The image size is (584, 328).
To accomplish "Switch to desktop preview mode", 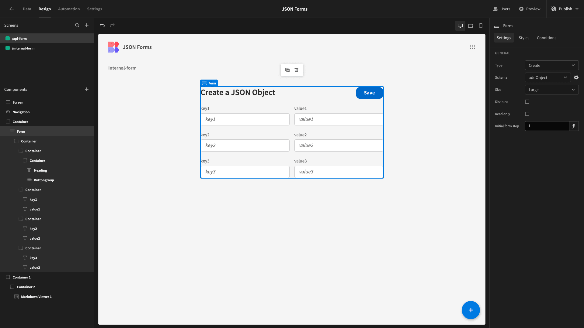I will [x=460, y=26].
